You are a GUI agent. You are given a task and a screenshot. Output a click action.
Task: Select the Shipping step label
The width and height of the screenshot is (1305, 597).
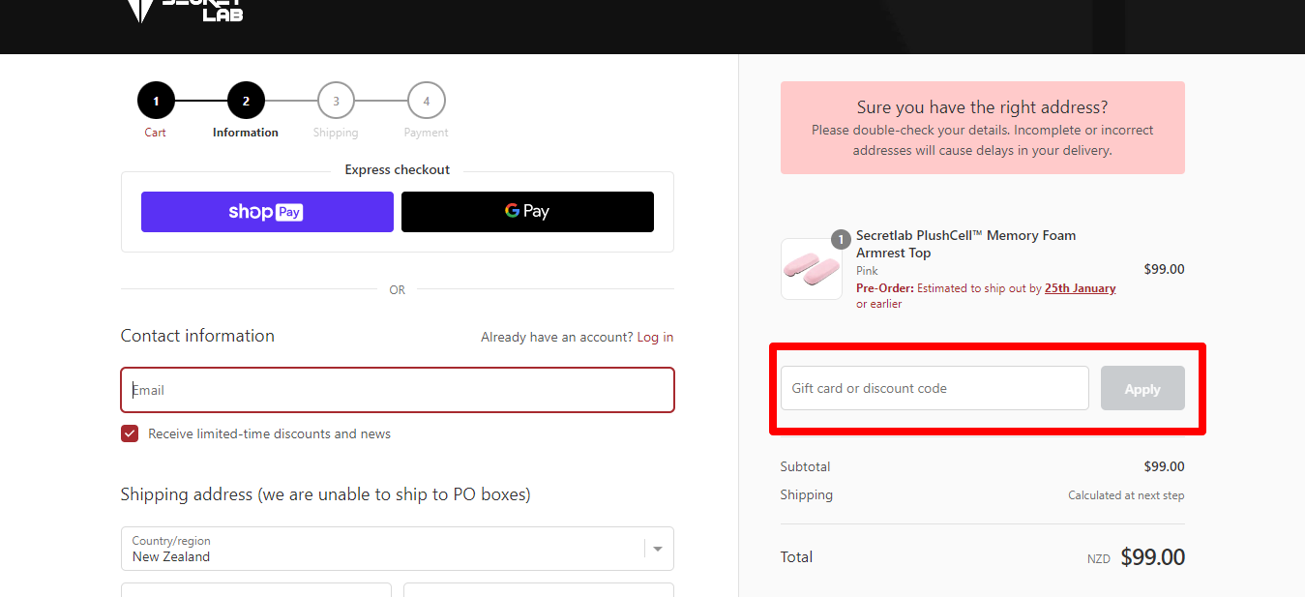(x=336, y=133)
